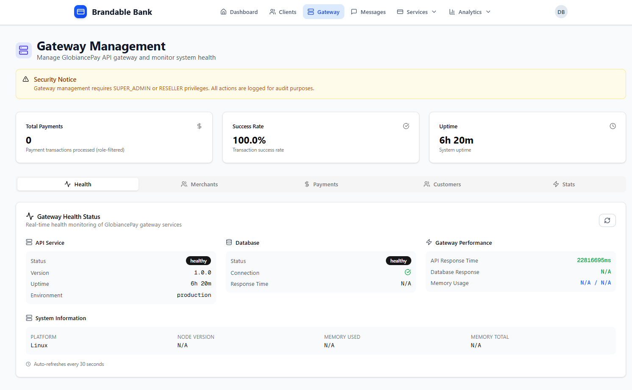Go to Dashboard in navigation

(239, 12)
